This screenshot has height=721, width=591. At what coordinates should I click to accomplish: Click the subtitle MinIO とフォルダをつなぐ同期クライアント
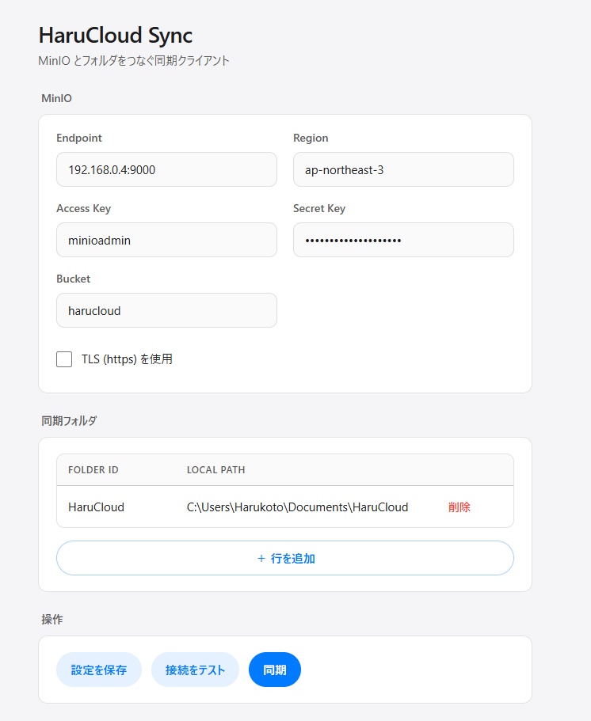click(134, 61)
